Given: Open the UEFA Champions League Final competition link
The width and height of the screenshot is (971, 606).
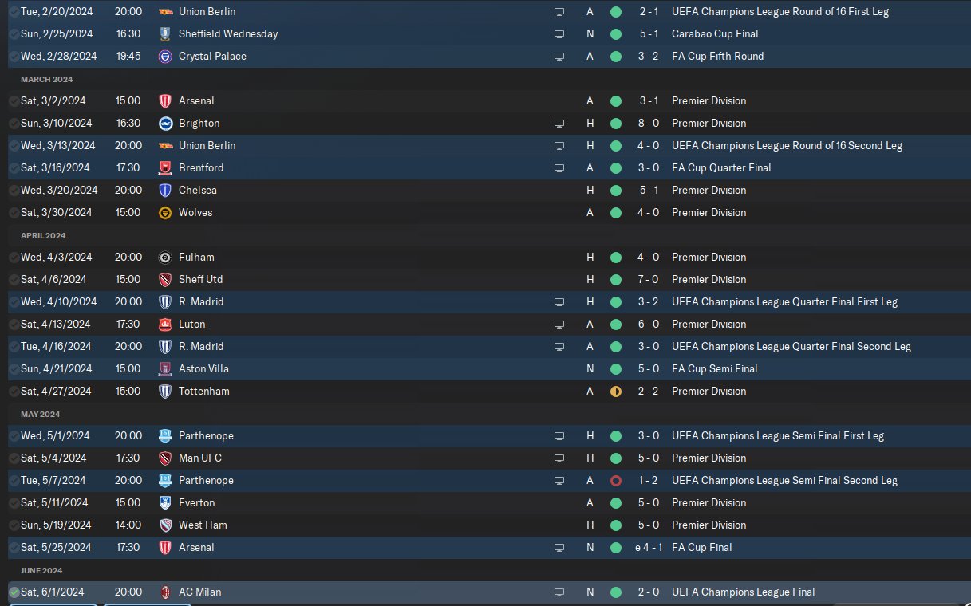Looking at the screenshot, I should (744, 592).
